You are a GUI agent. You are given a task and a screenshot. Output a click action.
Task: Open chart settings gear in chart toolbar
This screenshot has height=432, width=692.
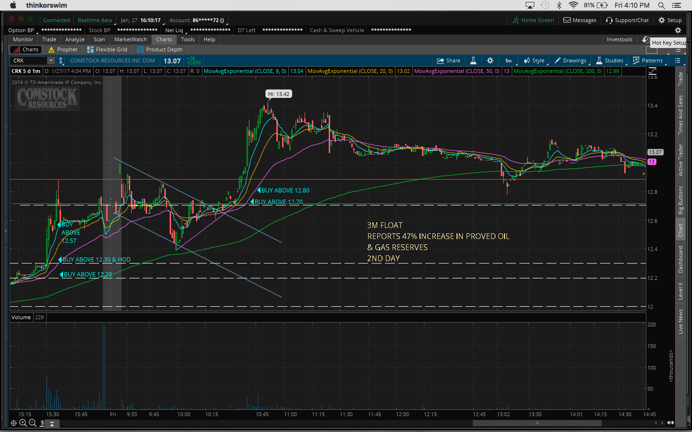point(490,60)
